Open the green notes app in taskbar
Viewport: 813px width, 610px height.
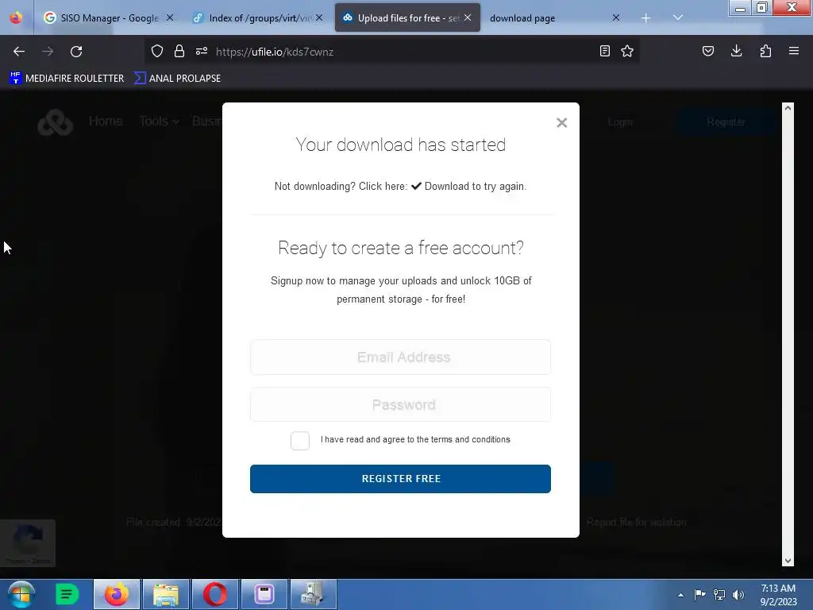(x=67, y=594)
